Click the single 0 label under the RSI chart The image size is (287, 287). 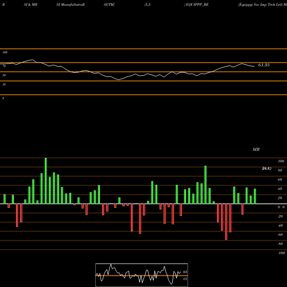3,98
